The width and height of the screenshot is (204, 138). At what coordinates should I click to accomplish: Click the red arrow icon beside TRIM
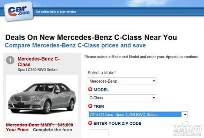pos(90,106)
